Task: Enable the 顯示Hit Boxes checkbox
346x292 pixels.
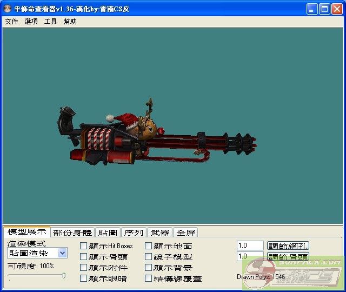Action: click(x=83, y=246)
